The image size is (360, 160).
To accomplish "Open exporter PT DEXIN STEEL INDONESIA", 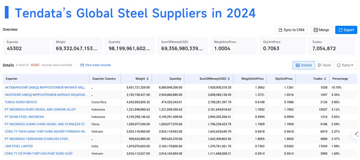I will (24, 117).
